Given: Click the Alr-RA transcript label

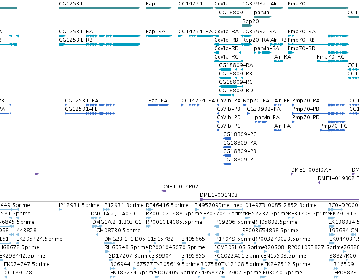Looking at the screenshot, I should (283, 57).
